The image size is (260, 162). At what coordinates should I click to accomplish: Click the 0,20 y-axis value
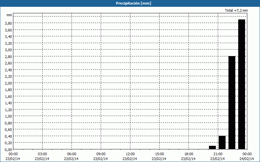[8, 143]
